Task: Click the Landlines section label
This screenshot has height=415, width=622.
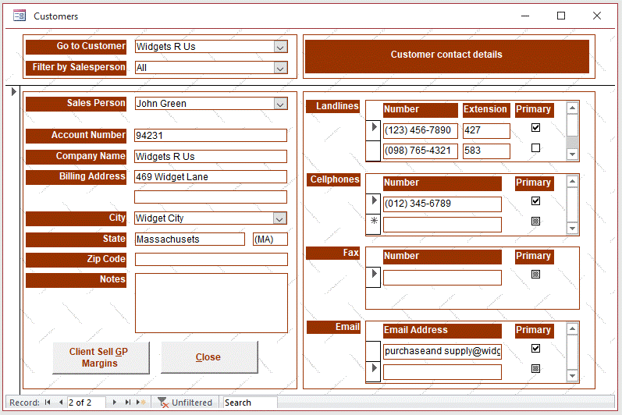Action: 333,106
